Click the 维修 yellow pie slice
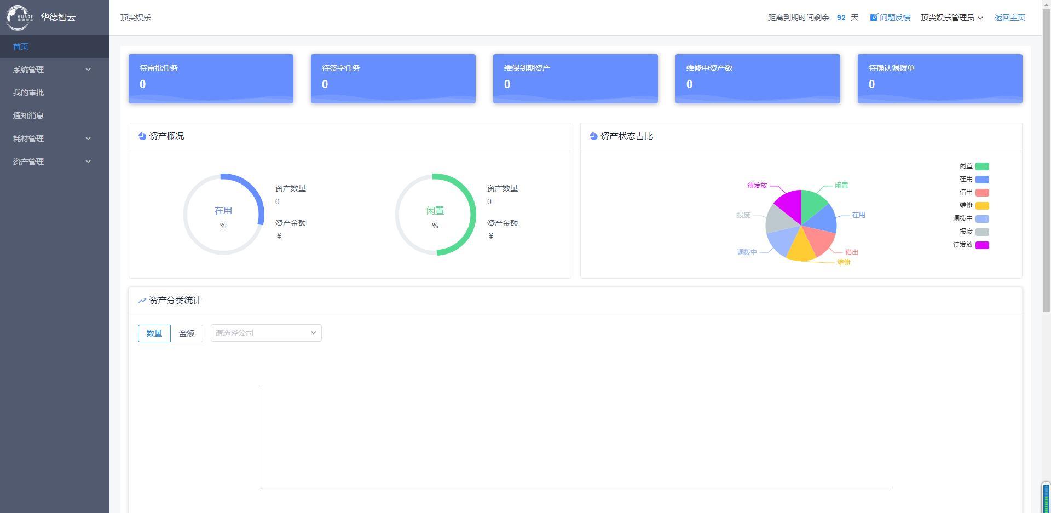The height and width of the screenshot is (513, 1051). (x=801, y=247)
